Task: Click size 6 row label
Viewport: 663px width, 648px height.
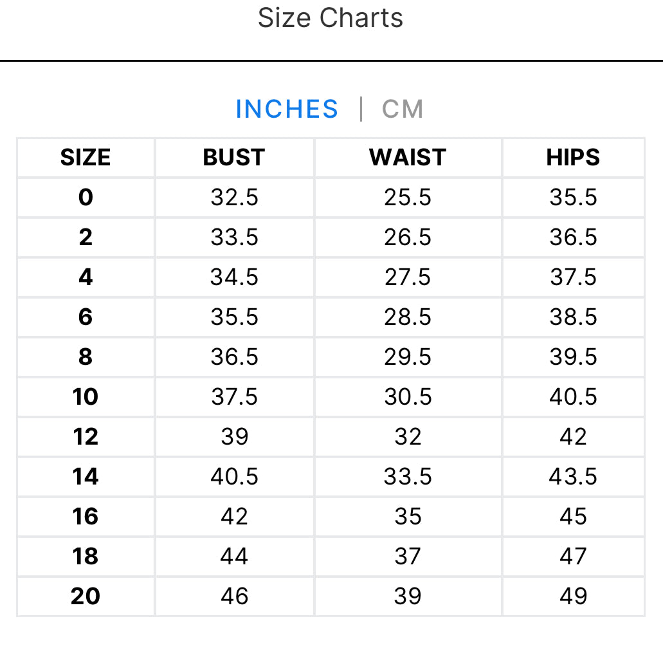Action: 86,317
